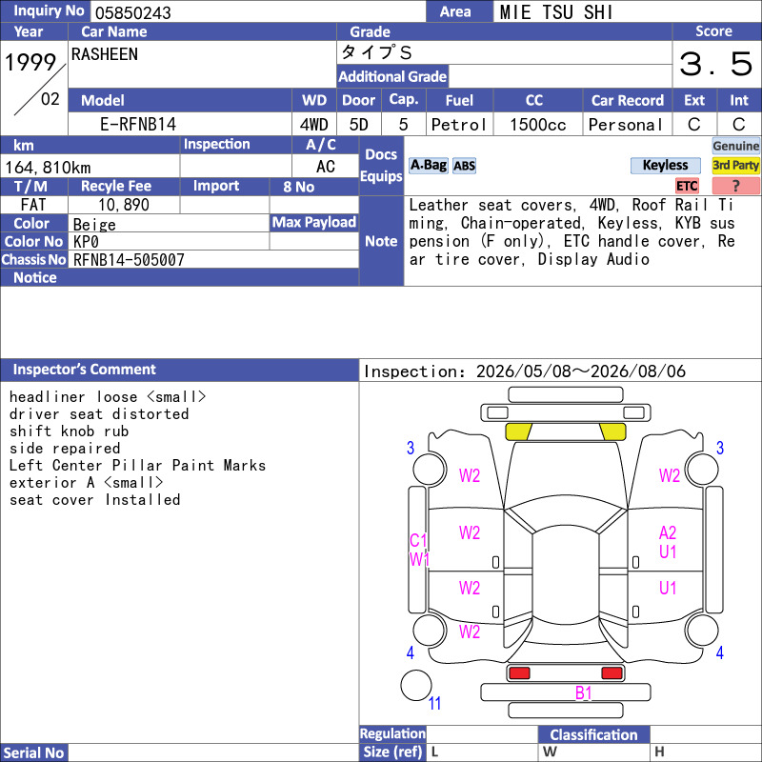Click the Notice header bar
The height and width of the screenshot is (762, 762).
tap(180, 277)
